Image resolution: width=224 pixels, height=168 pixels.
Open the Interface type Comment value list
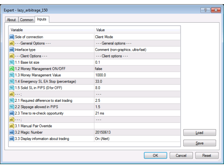tap(137, 50)
